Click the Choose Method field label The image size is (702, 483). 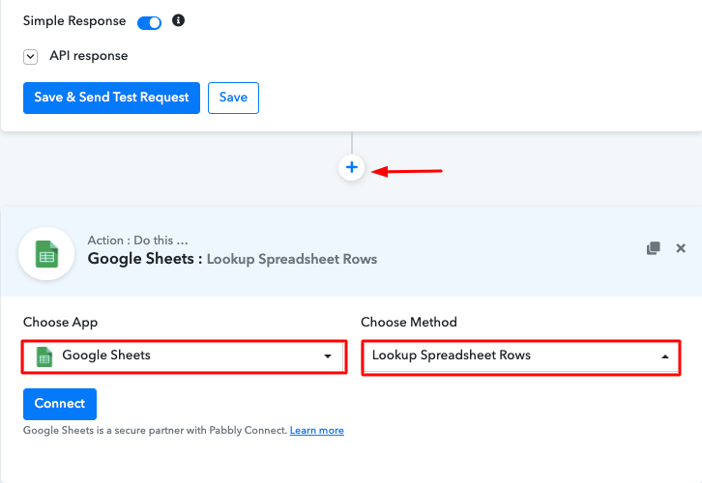pos(409,322)
